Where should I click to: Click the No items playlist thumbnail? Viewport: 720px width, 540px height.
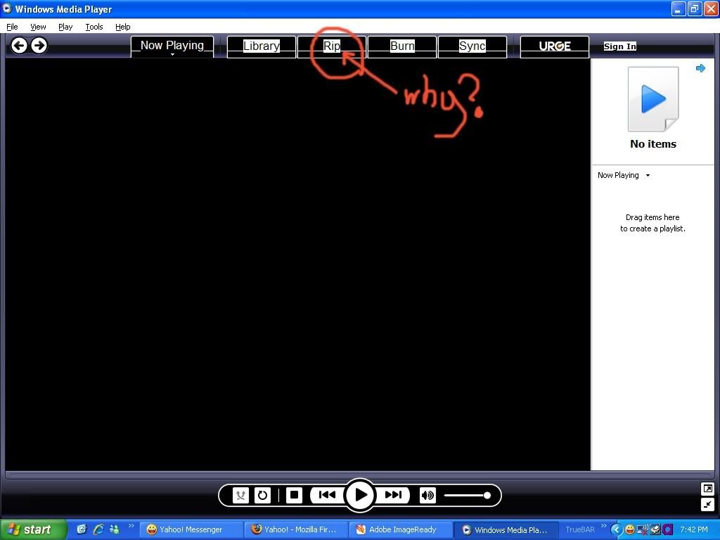click(653, 99)
